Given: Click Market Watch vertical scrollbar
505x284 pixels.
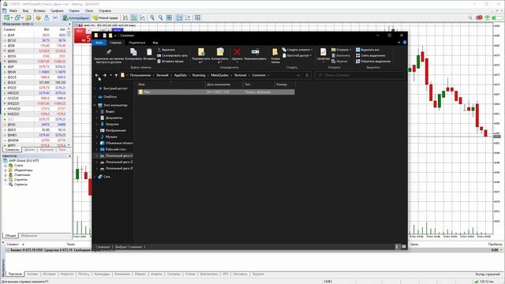Looking at the screenshot, I should point(69,87).
